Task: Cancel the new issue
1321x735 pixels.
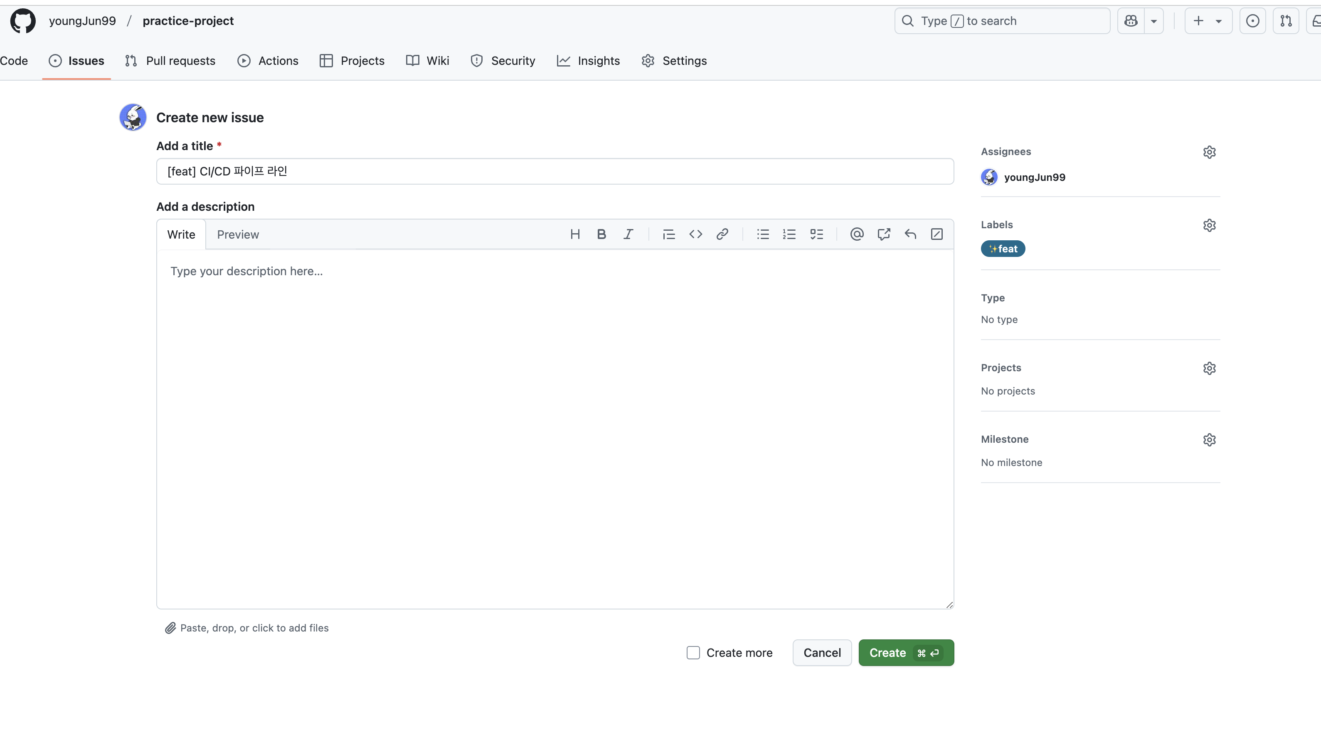Action: [821, 652]
